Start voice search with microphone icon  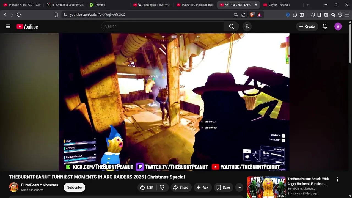247,26
